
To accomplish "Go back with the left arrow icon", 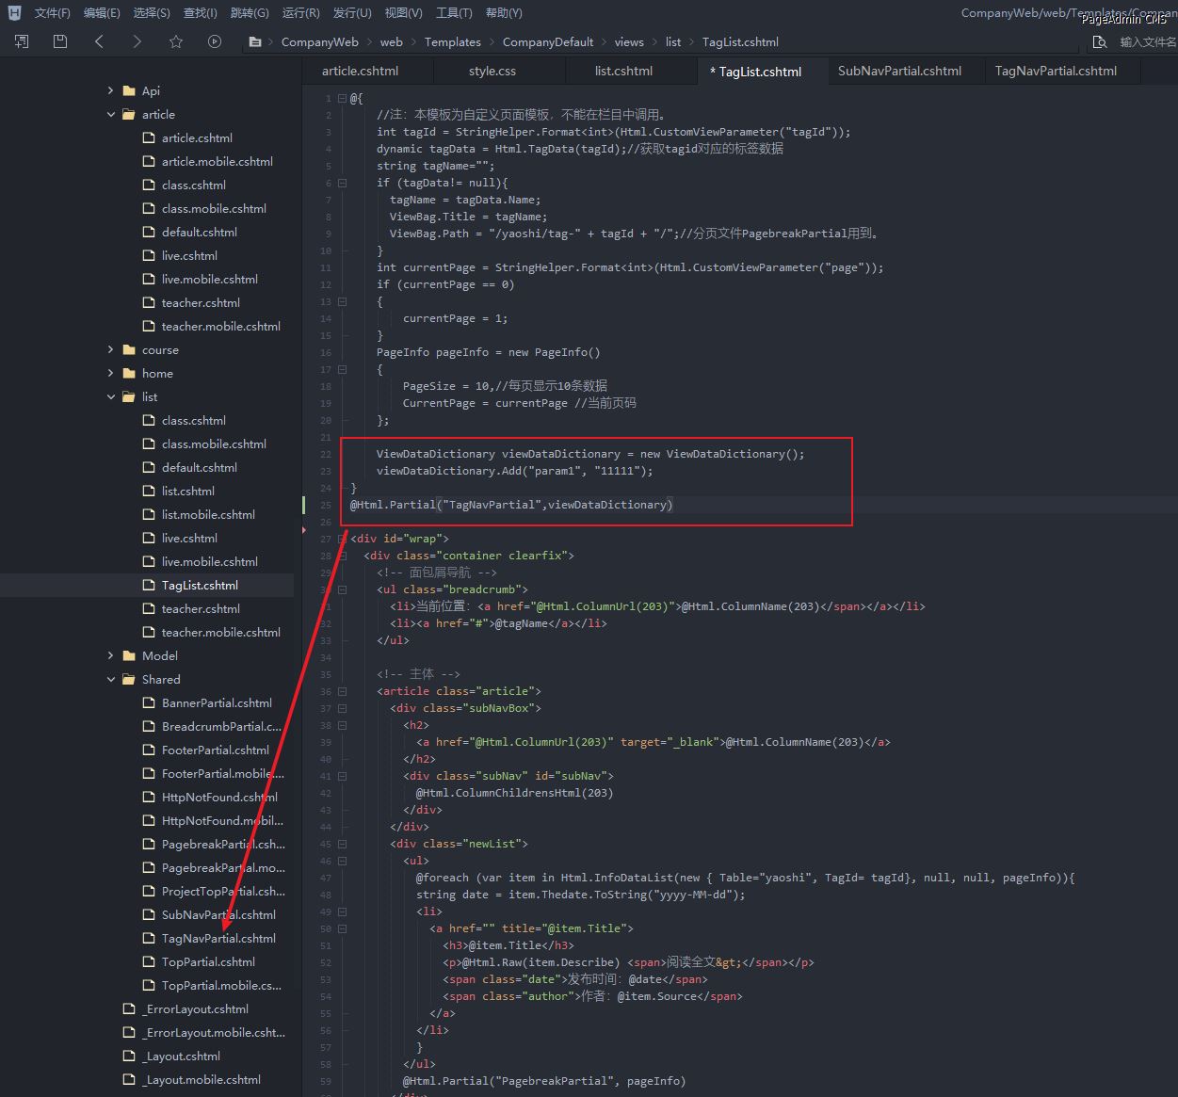I will click(100, 41).
